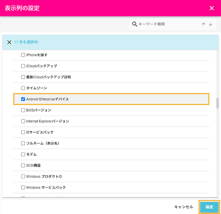Click the iCloudバックアップ label text
The height and width of the screenshot is (214, 221).
pyautogui.click(x=41, y=66)
